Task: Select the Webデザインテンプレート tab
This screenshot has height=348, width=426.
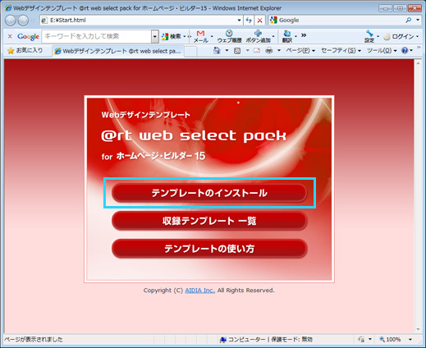Action: click(118, 51)
